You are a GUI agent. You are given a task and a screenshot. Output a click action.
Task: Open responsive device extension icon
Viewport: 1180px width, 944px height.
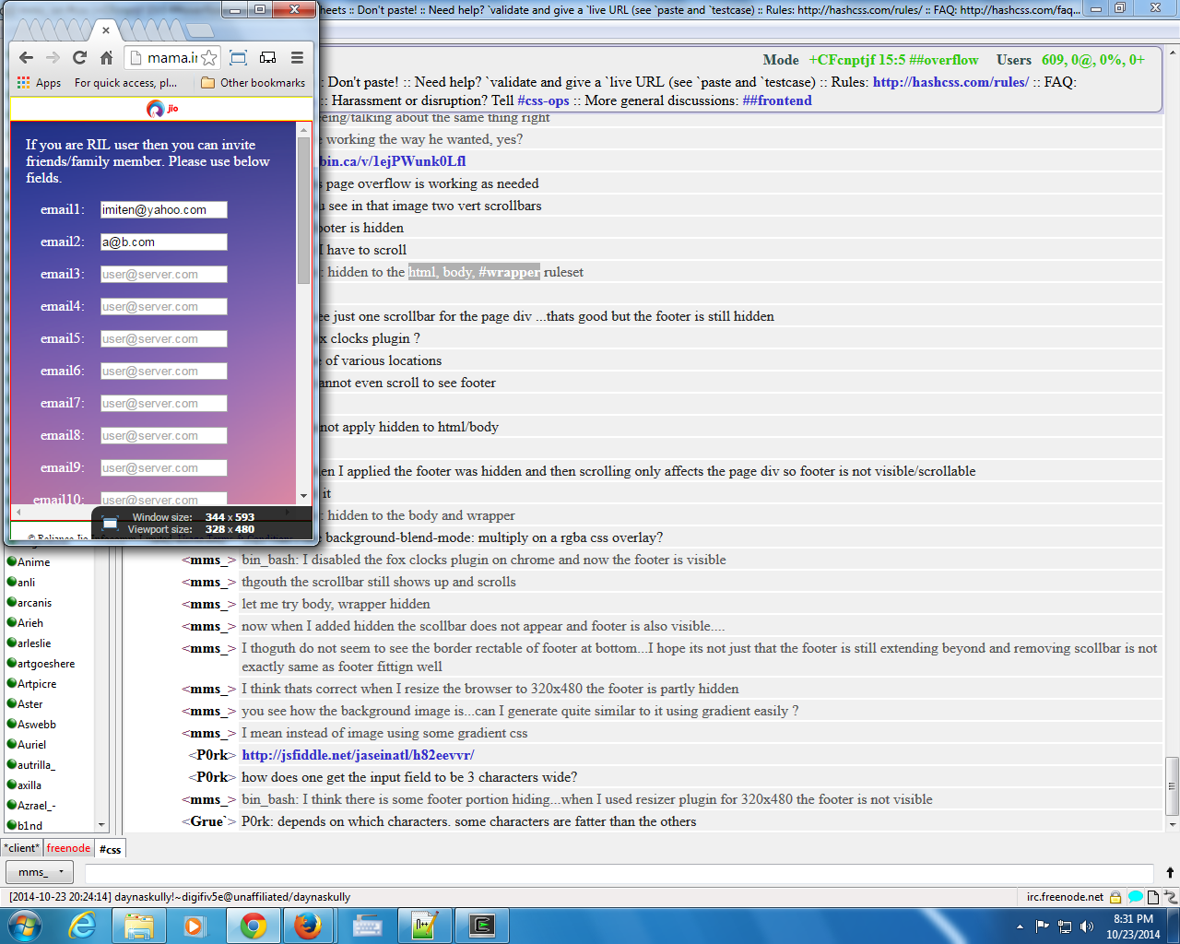click(x=268, y=57)
